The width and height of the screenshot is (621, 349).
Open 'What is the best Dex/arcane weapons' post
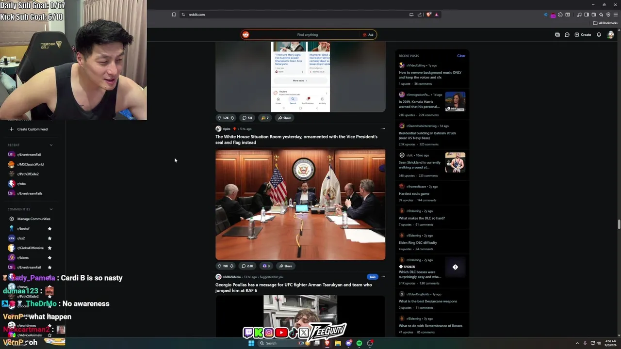(x=428, y=301)
